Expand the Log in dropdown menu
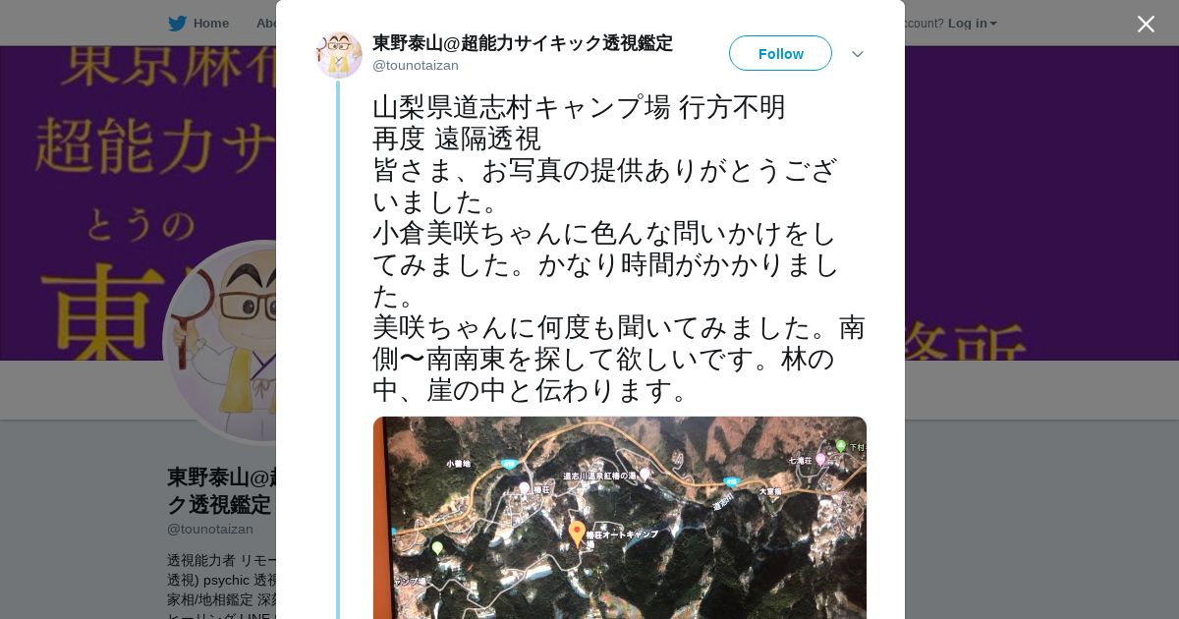Viewport: 1179px width, 619px height. 972,24
